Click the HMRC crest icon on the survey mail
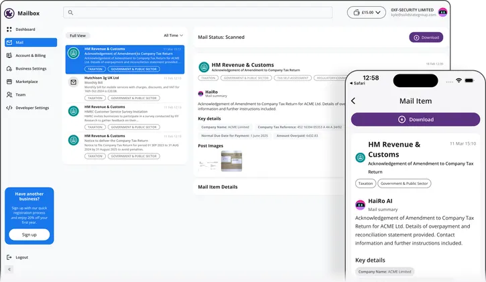Viewport: 486px width, 282px height. click(74, 111)
